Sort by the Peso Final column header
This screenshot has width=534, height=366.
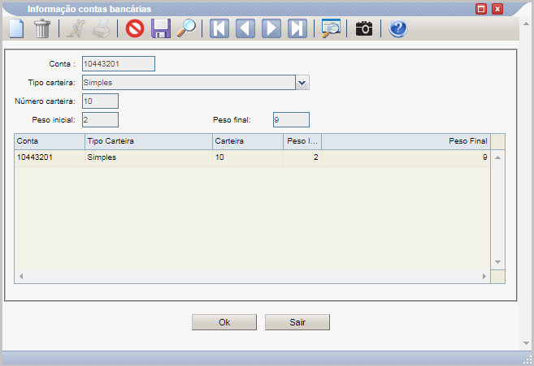pos(406,141)
